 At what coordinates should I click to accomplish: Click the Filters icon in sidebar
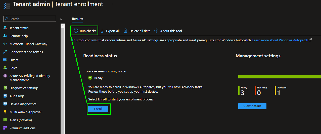[5, 60]
